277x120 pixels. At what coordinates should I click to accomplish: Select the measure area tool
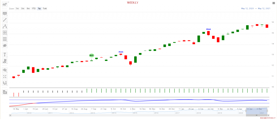5,33
